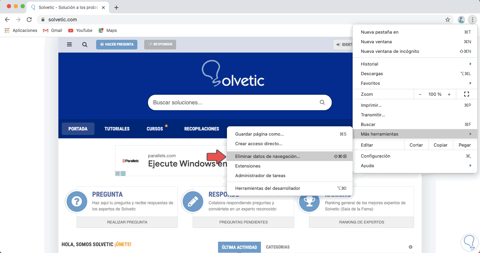This screenshot has height=253, width=480.
Task: Open the Aplicaciones apps shortcut
Action: tap(21, 31)
